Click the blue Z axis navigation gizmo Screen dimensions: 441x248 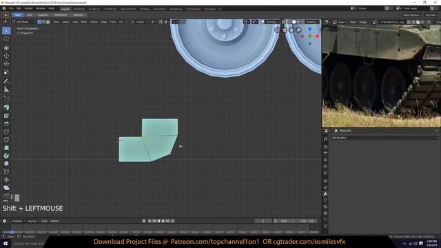pos(309,29)
